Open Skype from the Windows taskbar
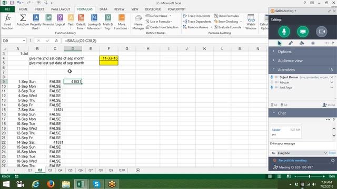The width and height of the screenshot is (337, 189). coord(96,184)
